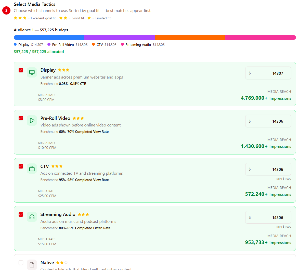Click the pink Streaming Audio bar segment
The height and width of the screenshot is (270, 298).
click(x=261, y=37)
